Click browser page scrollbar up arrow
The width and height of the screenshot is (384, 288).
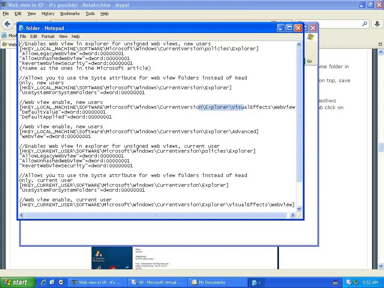pos(381,52)
